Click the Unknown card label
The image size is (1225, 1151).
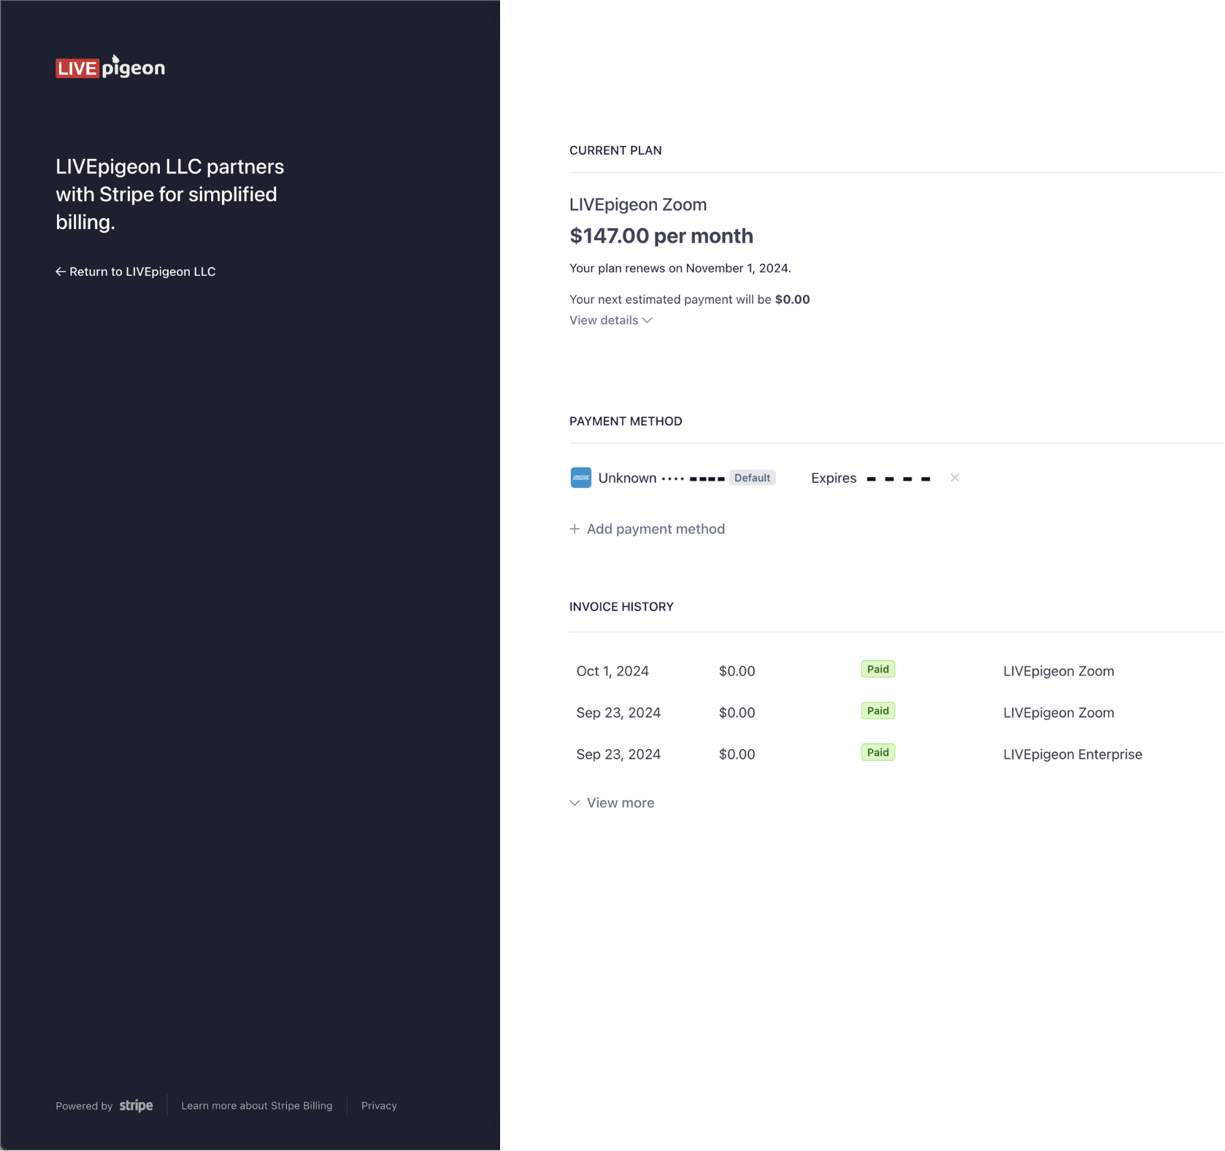pos(627,478)
